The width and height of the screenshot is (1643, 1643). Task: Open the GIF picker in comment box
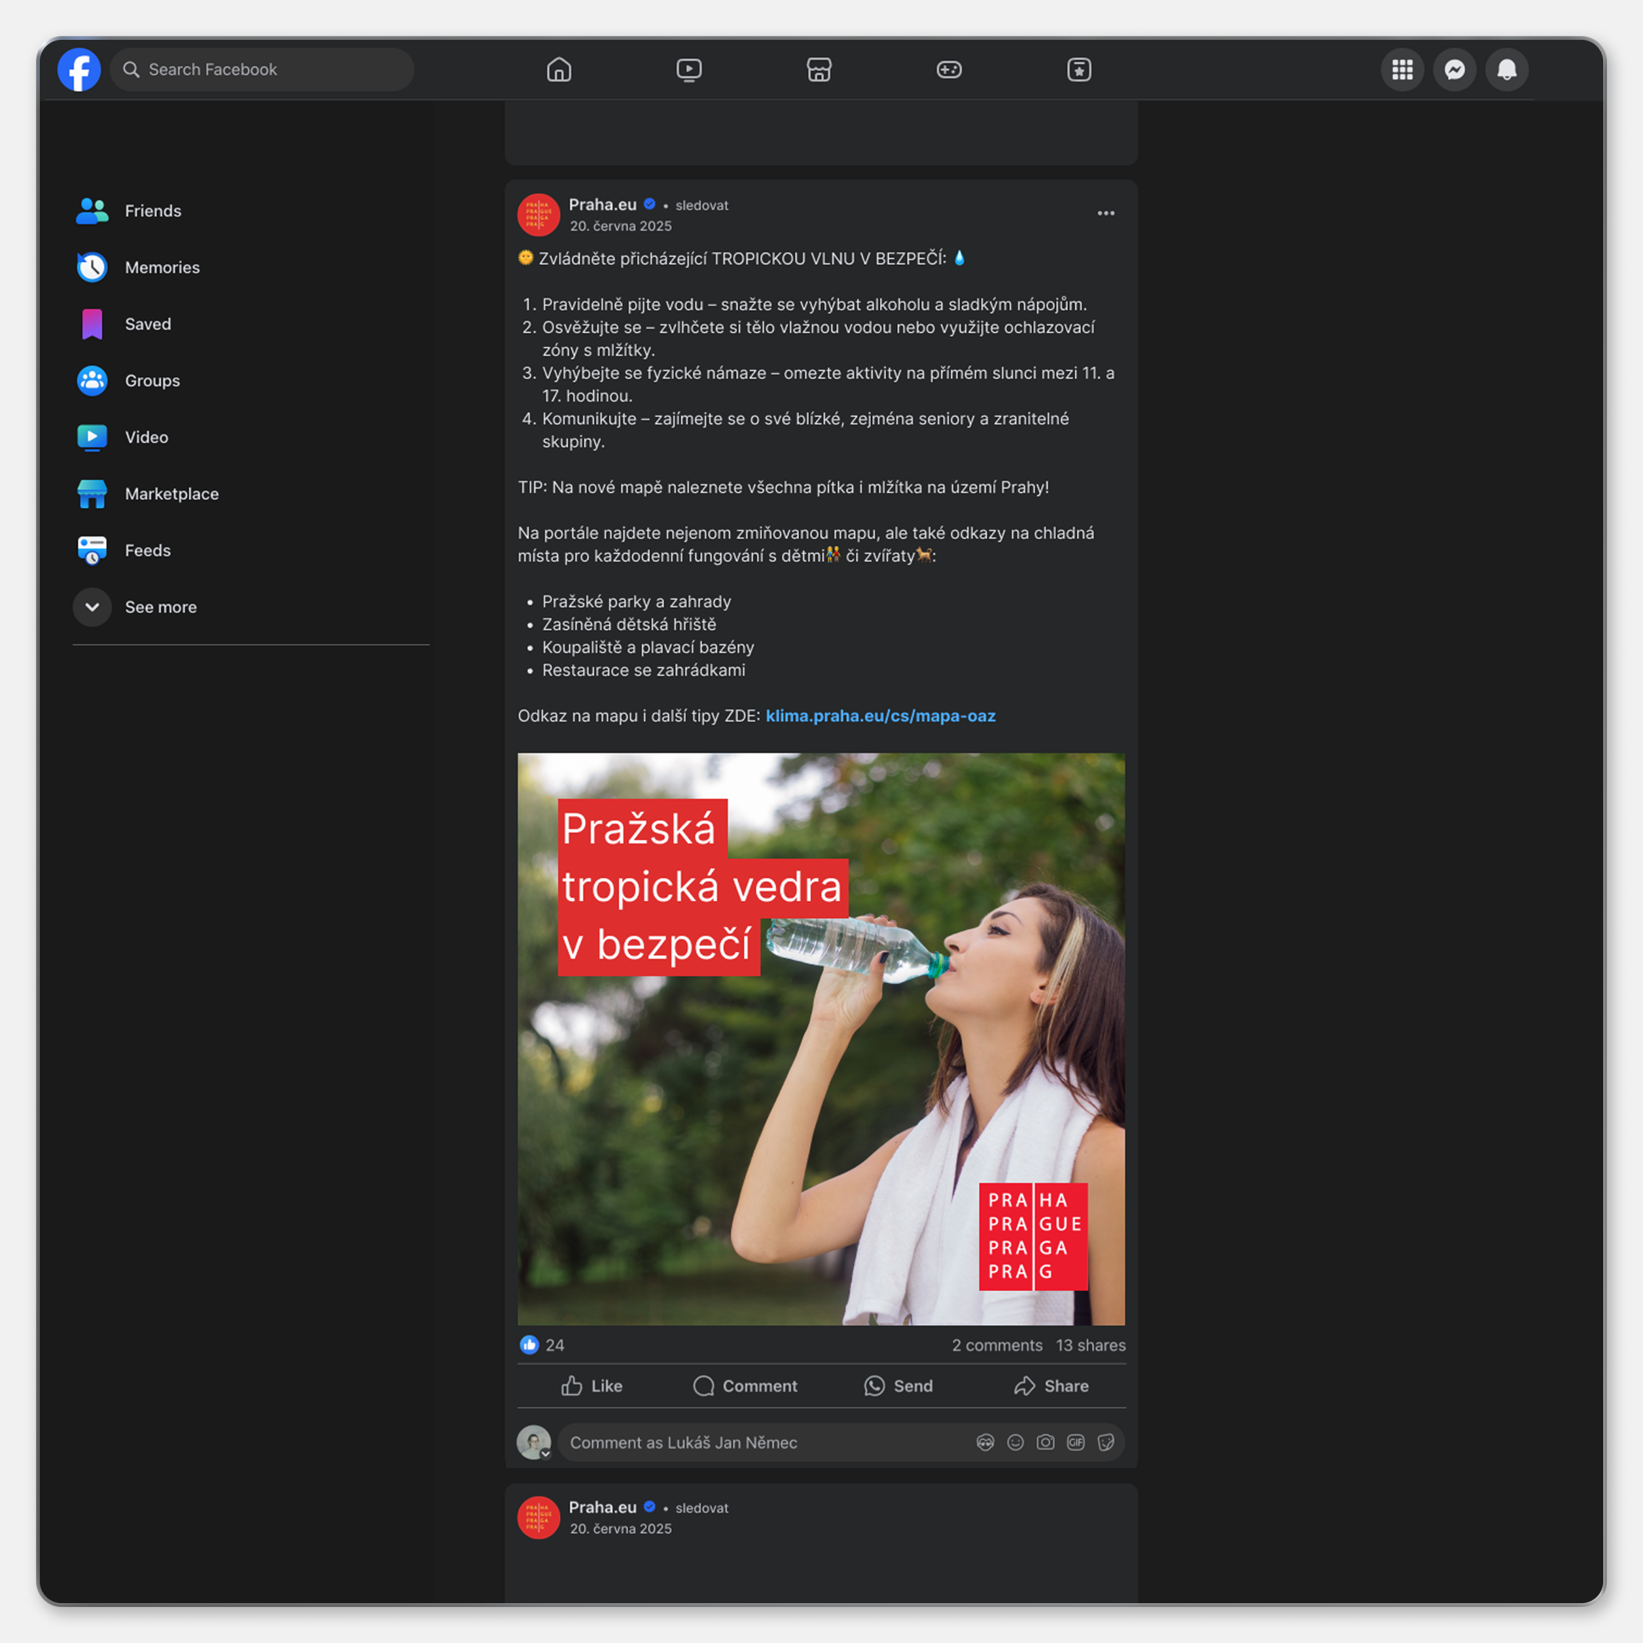[x=1076, y=1442]
